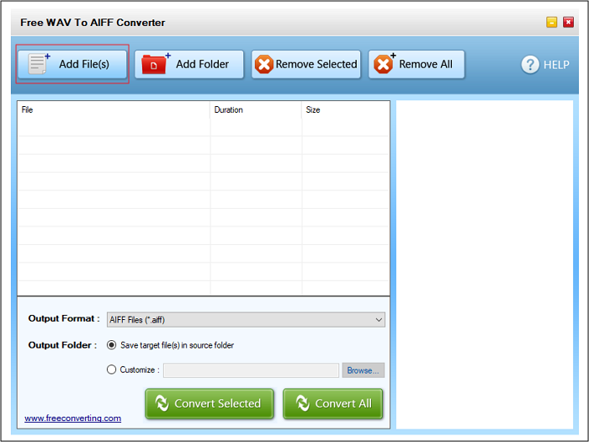Viewport: 589px width, 442px height.
Task: Click the red Add Folder icon
Action: tap(156, 64)
